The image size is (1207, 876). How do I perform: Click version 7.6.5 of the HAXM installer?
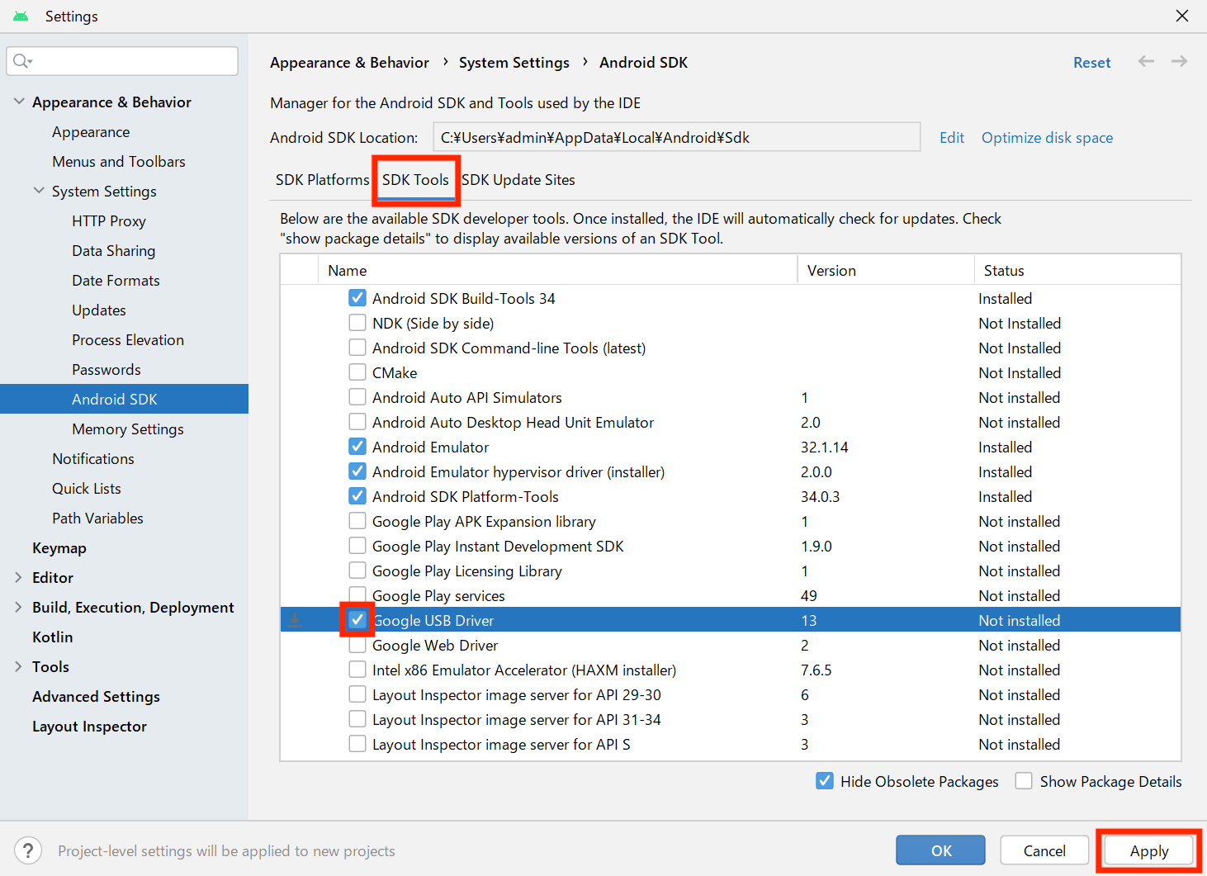(816, 670)
